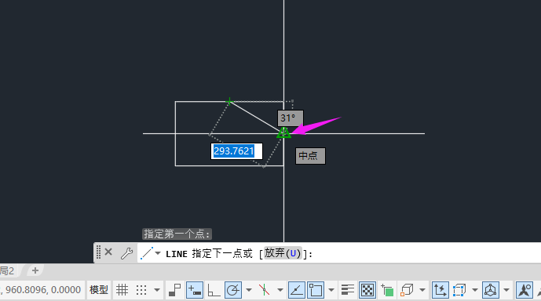Open polar tracking angle dropdown
This screenshot has height=301, width=541.
click(x=249, y=290)
